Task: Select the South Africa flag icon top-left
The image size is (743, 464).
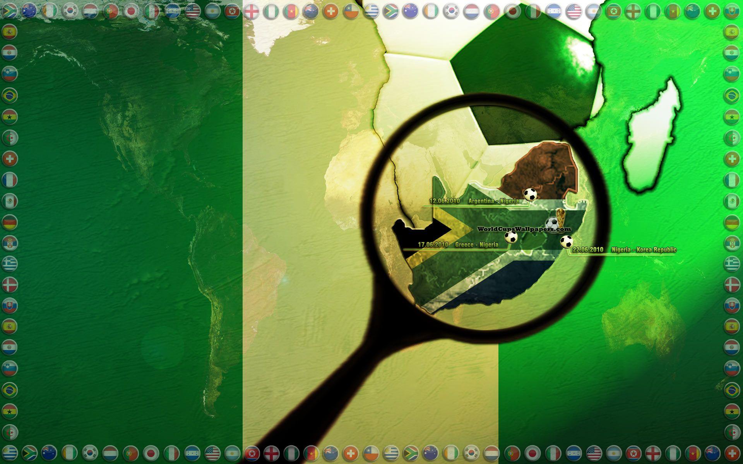Action: coord(10,10)
